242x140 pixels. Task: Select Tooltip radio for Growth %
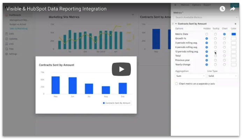(x=215, y=38)
